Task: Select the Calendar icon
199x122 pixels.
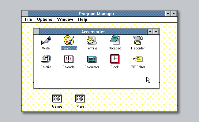Action: coord(69,59)
